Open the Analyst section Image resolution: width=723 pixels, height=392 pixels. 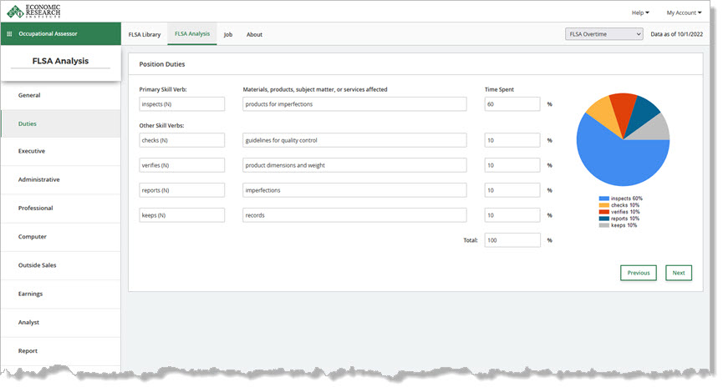point(61,322)
